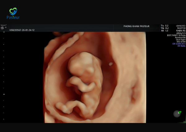This screenshot has height=132, width=186.
Task: Click the Pasteur clinic name text
Action: coord(13,18)
